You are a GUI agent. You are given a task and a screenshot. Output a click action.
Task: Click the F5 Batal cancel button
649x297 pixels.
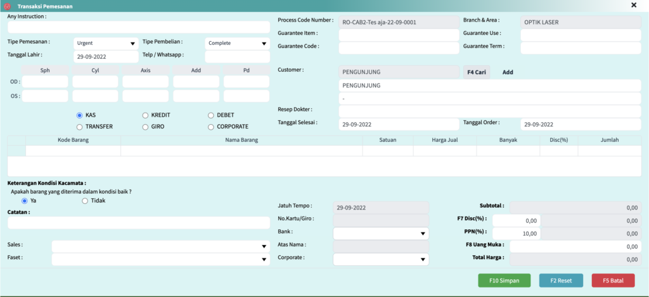click(612, 281)
